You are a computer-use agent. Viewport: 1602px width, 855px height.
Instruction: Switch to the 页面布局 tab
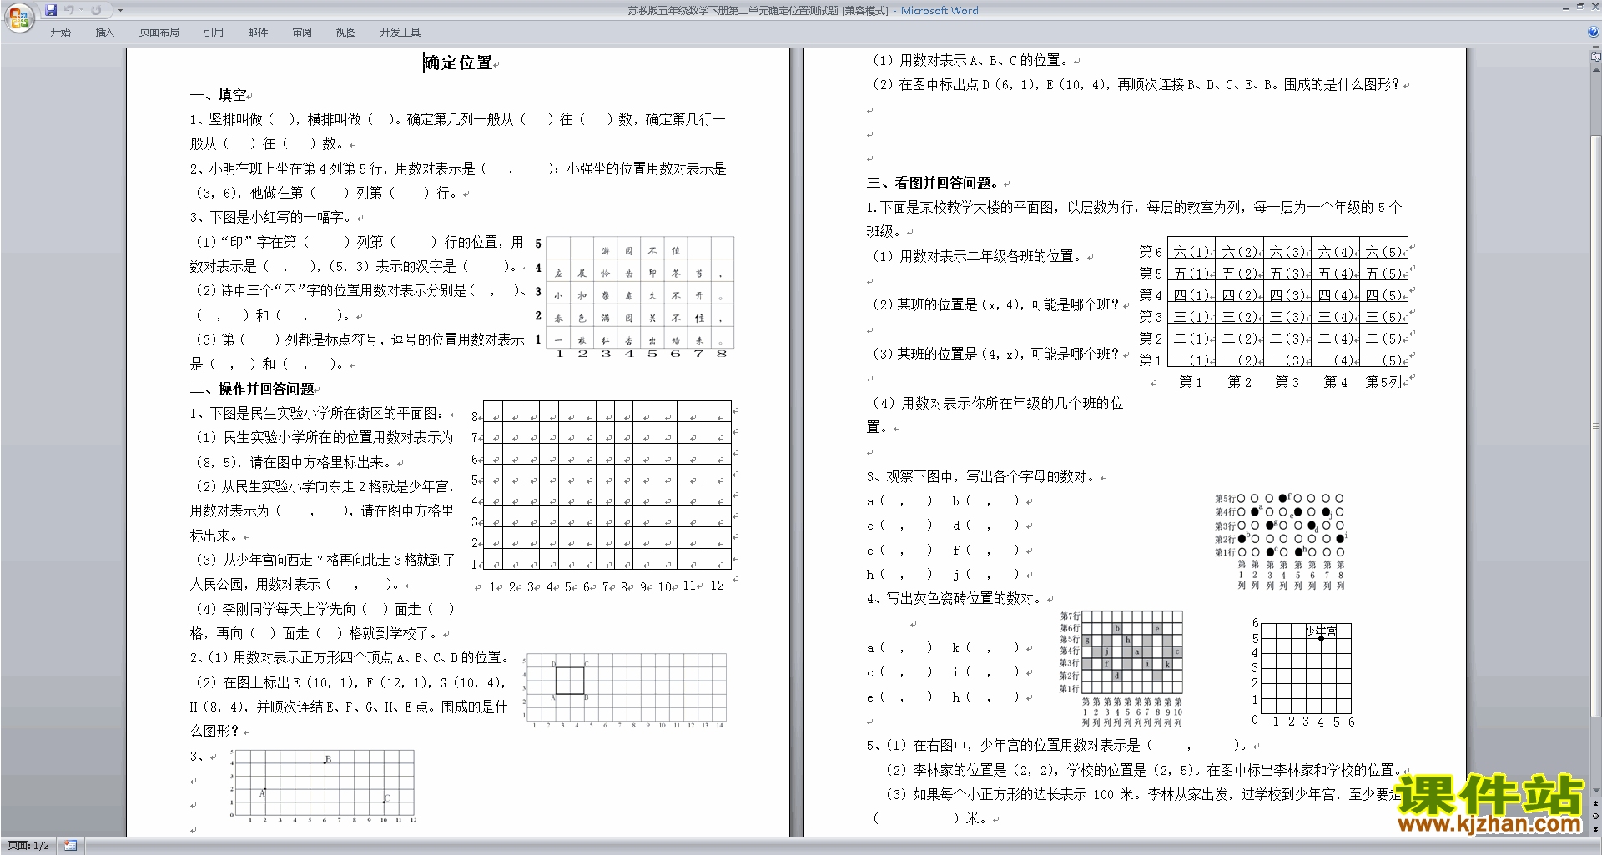159,32
